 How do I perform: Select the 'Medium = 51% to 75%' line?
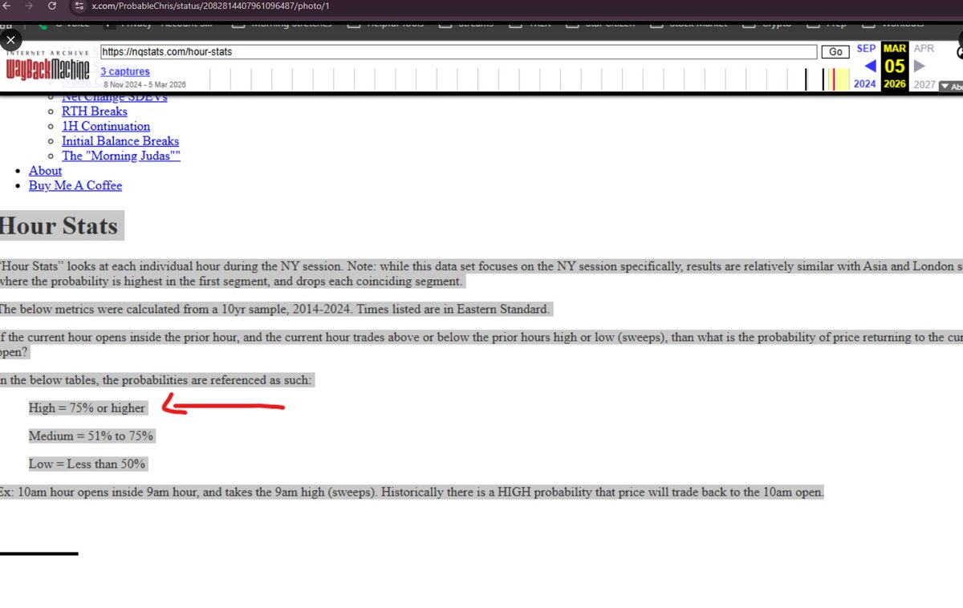(91, 436)
